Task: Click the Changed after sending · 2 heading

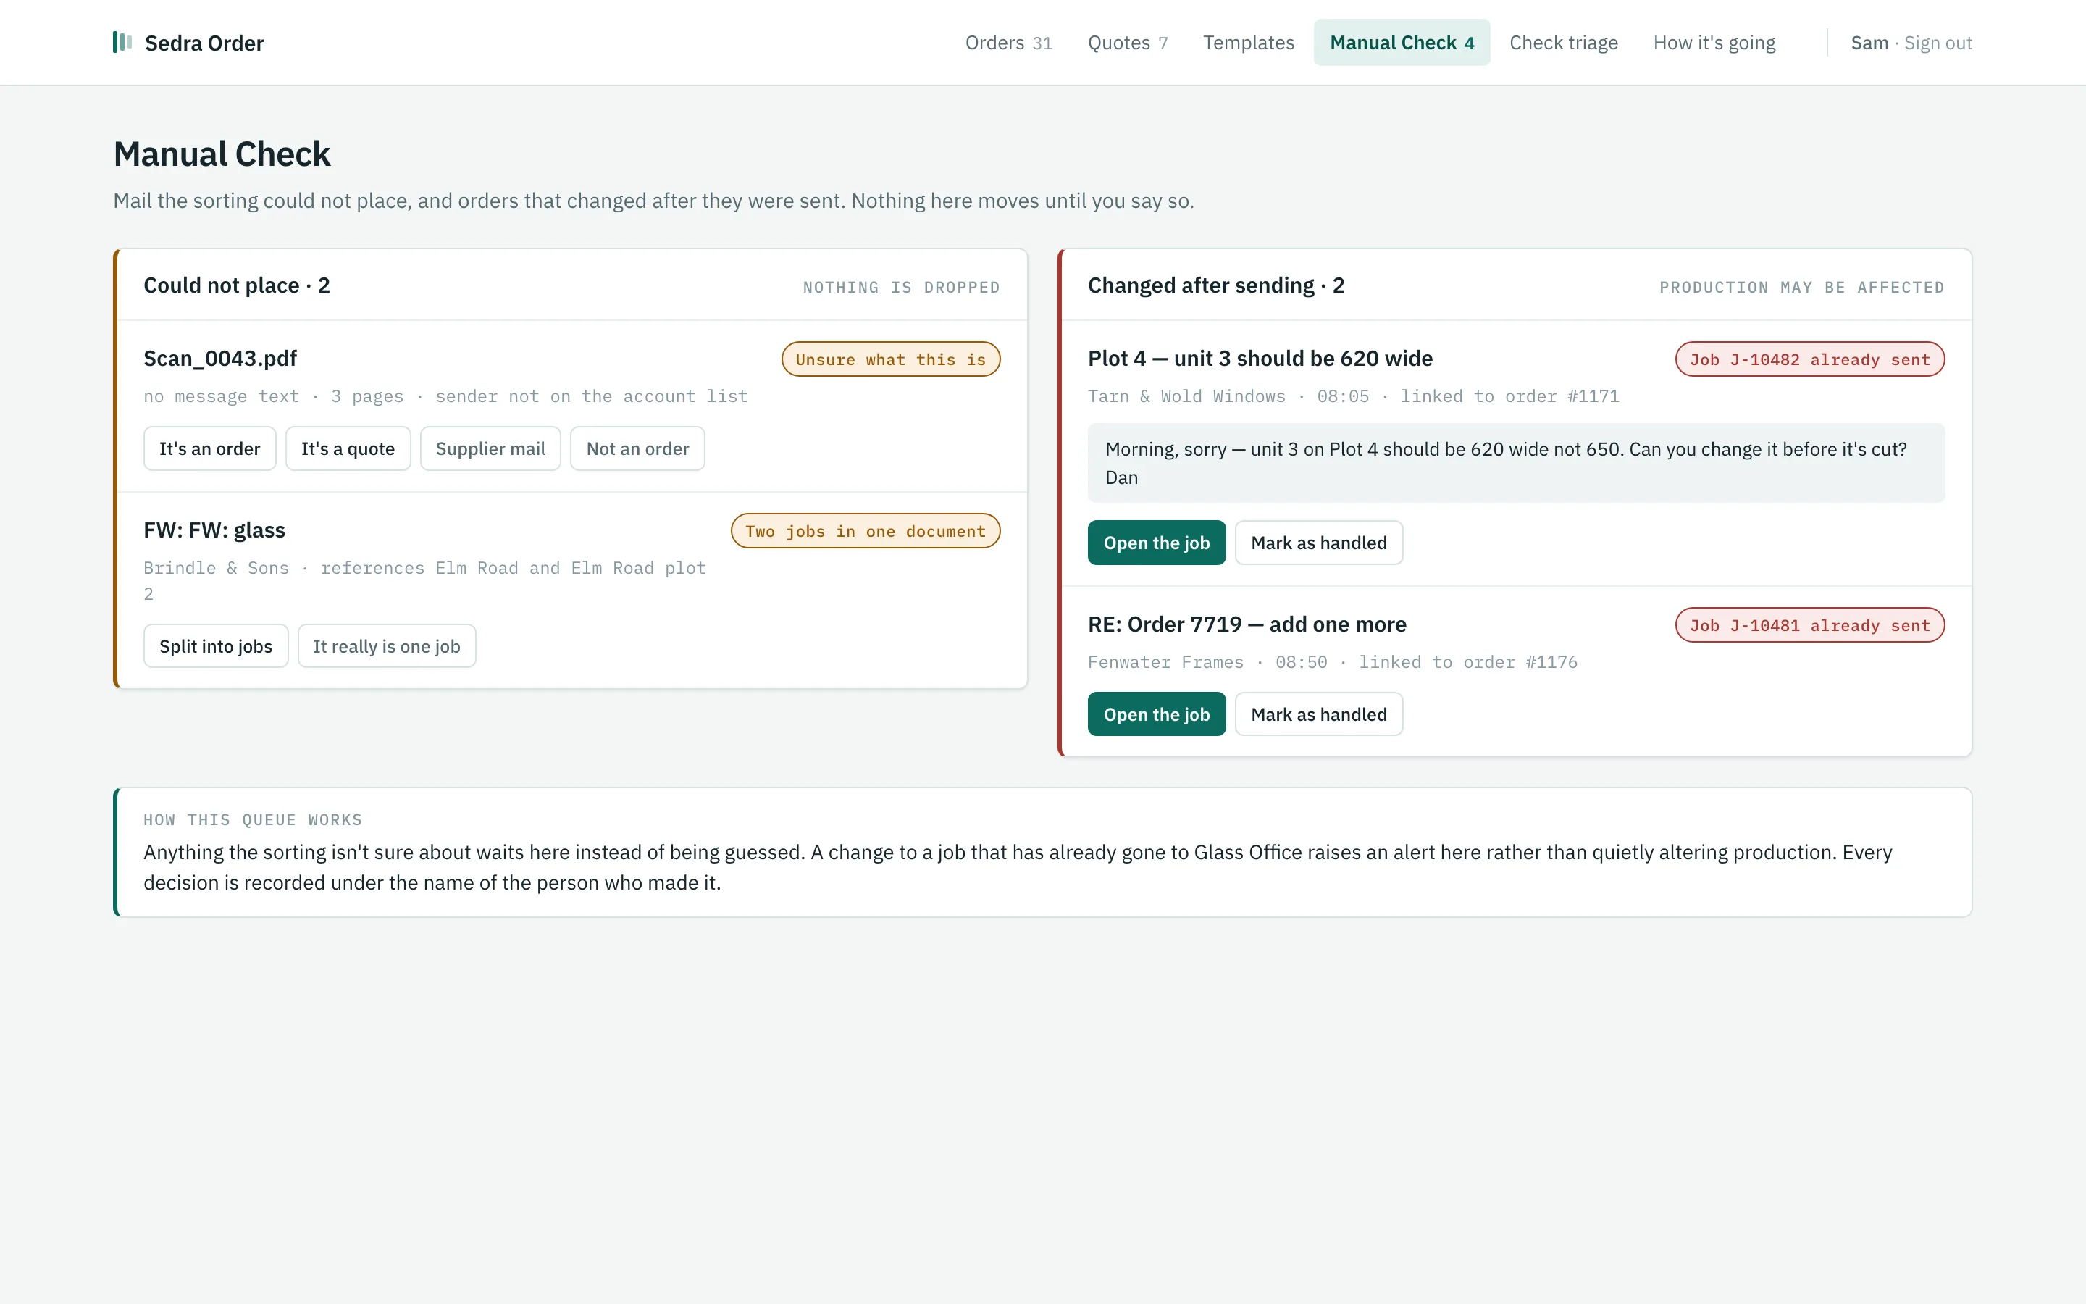Action: pyautogui.click(x=1215, y=285)
